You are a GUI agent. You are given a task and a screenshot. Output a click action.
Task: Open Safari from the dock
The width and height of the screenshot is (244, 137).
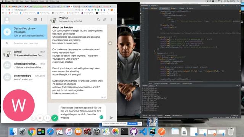click(x=50, y=132)
